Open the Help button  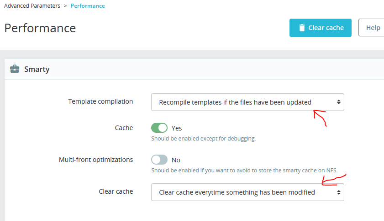tap(373, 28)
